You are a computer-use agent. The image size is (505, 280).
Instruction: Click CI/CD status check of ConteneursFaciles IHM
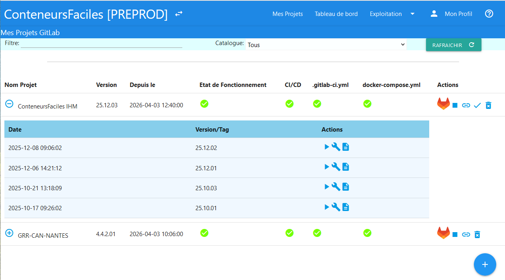pos(290,104)
